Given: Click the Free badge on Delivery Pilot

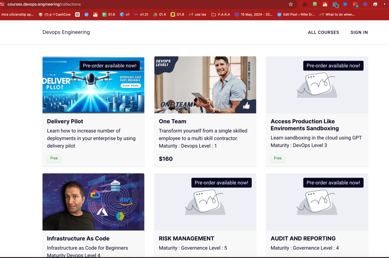Looking at the screenshot, I should pos(54,158).
